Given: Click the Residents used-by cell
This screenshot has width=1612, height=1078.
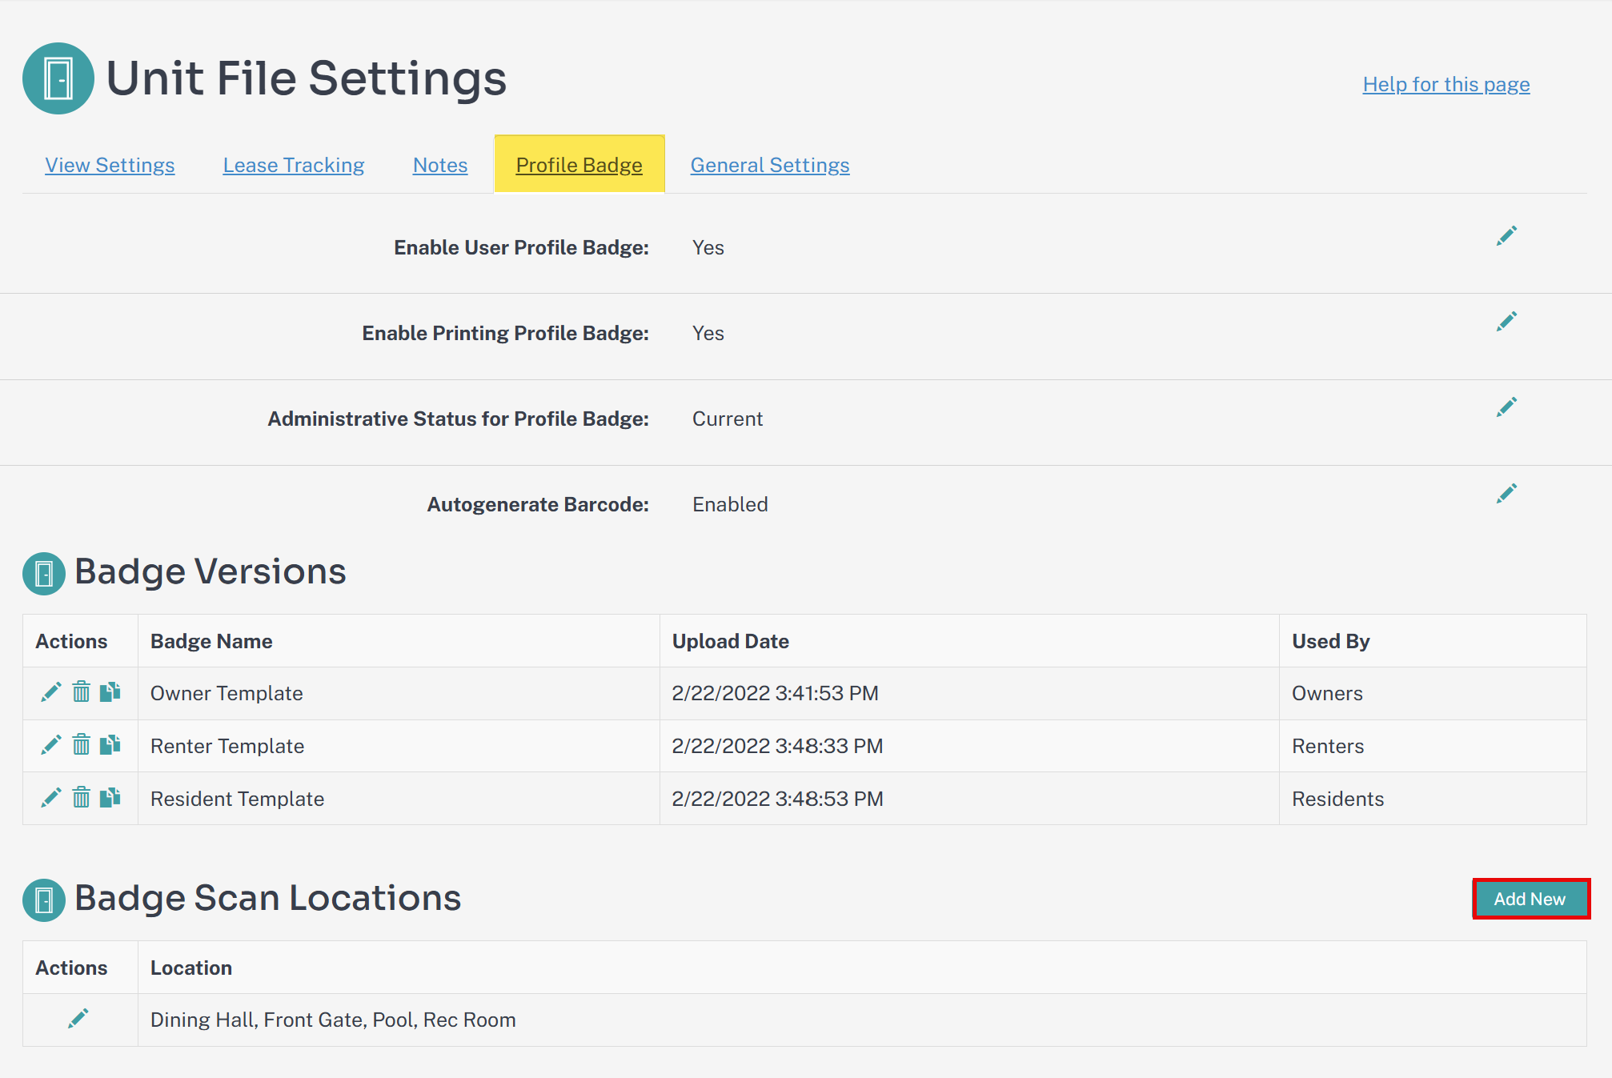Looking at the screenshot, I should [x=1433, y=799].
